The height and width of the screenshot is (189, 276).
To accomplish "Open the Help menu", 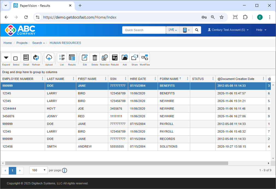I will coord(261,30).
